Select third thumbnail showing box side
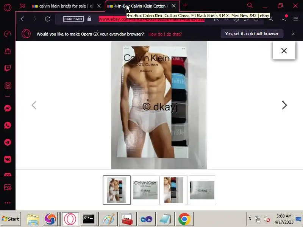Viewport: 303px width, 227px height. (x=173, y=190)
